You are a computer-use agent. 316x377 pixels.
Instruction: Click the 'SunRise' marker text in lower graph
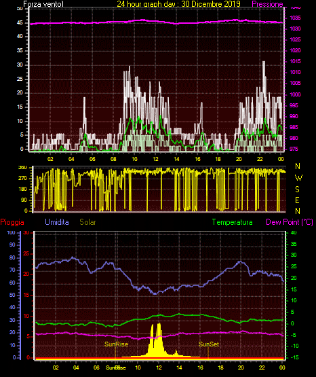pyautogui.click(x=116, y=344)
